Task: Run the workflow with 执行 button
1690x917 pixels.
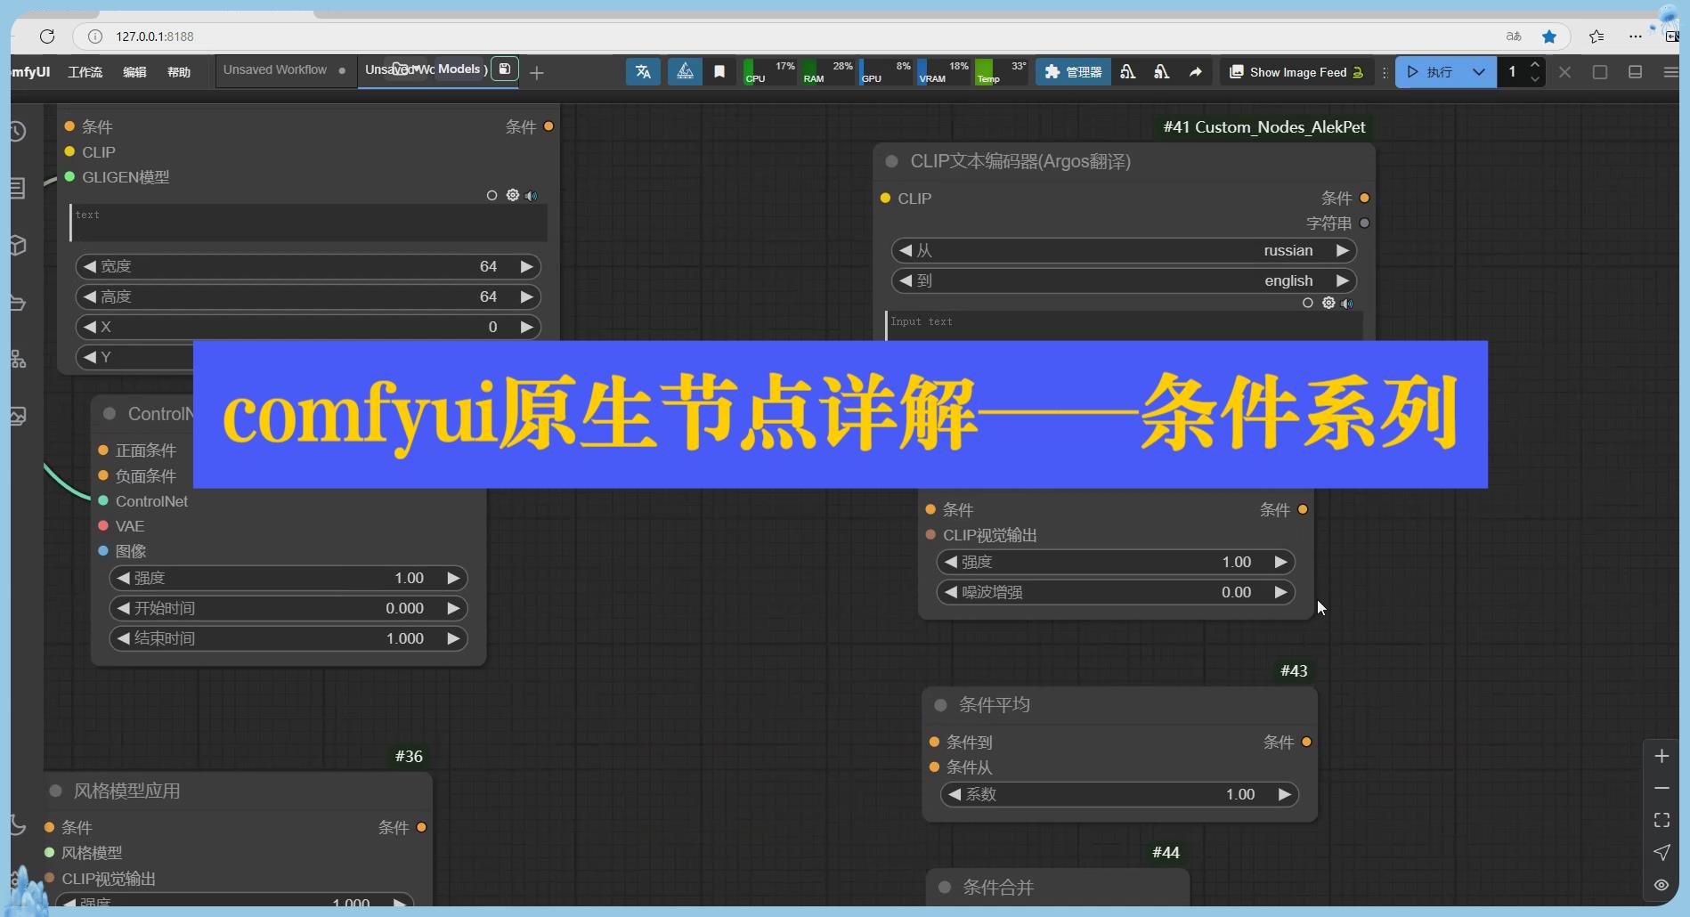Action: [x=1430, y=72]
